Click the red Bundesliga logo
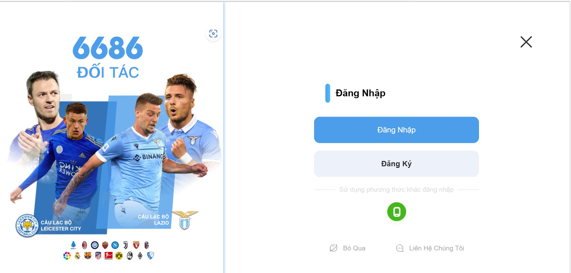 108,256
